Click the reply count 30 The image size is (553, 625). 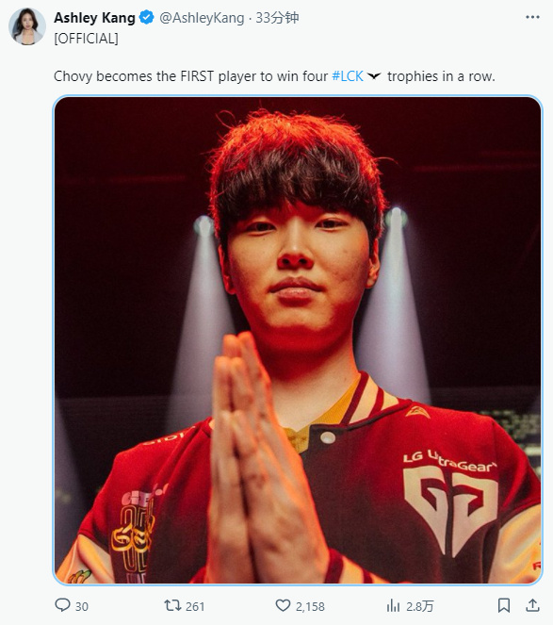click(x=82, y=606)
